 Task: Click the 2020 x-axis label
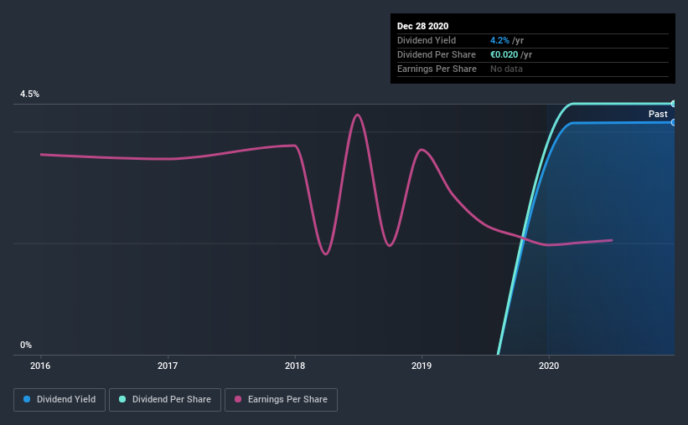tap(548, 366)
